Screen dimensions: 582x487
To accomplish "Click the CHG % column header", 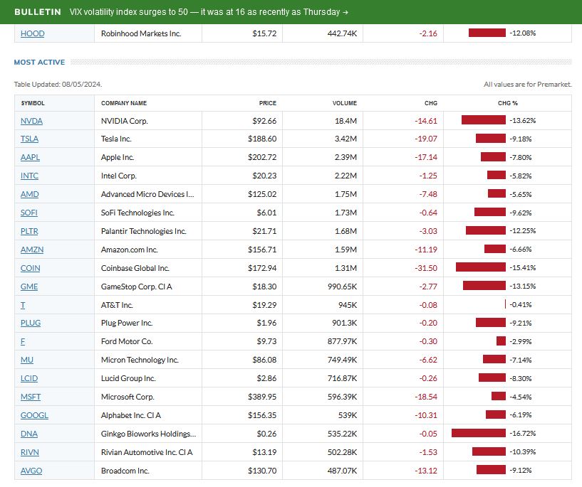I will [x=507, y=103].
